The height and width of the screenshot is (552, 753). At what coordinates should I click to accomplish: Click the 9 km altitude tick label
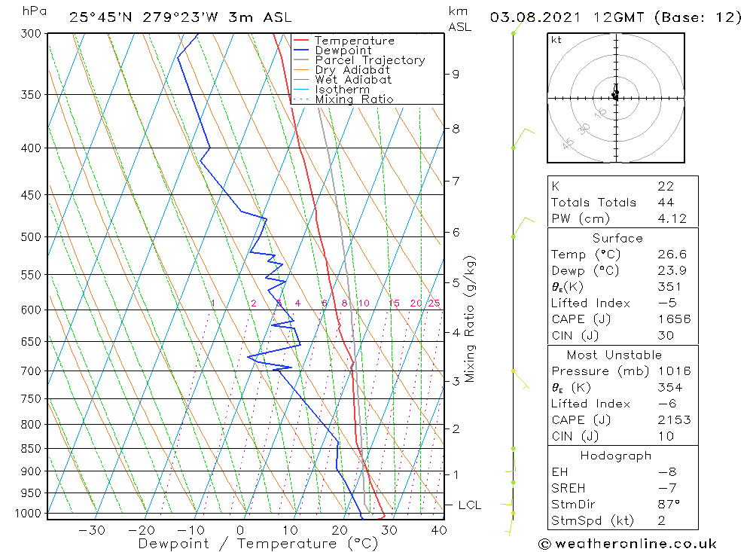click(x=456, y=75)
